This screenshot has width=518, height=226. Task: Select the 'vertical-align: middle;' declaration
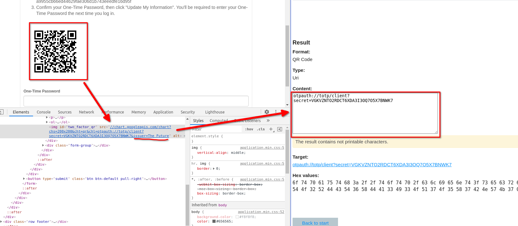click(221, 153)
